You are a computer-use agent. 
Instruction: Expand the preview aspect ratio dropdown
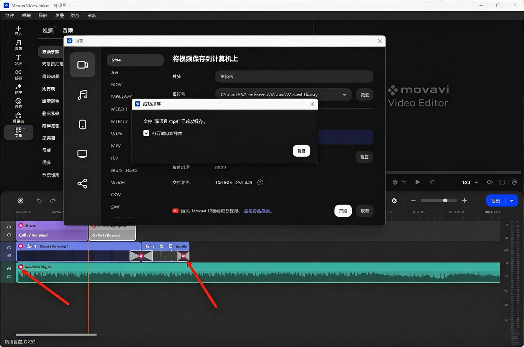(x=476, y=182)
